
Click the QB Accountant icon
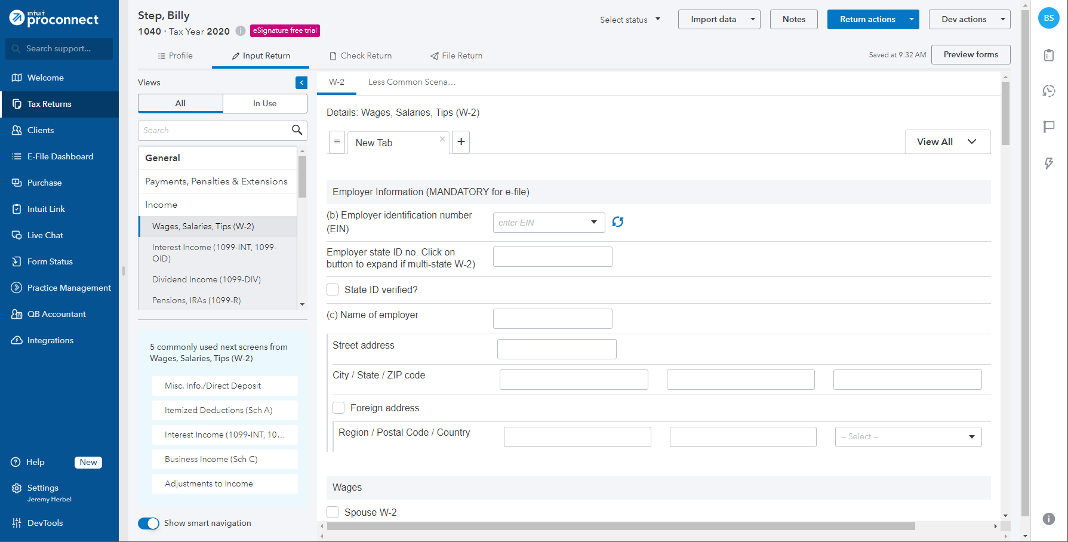tap(17, 314)
